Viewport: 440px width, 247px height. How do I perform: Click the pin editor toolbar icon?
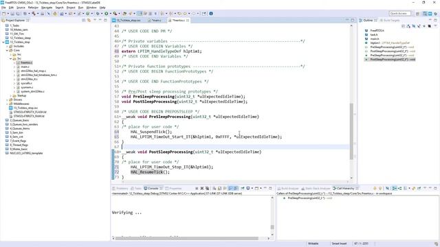pos(204,14)
